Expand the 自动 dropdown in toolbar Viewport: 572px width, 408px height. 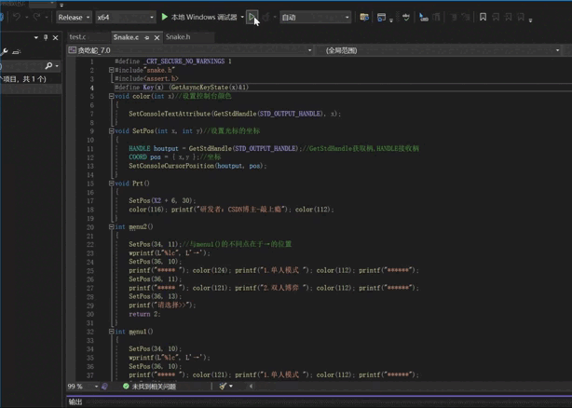315,17
